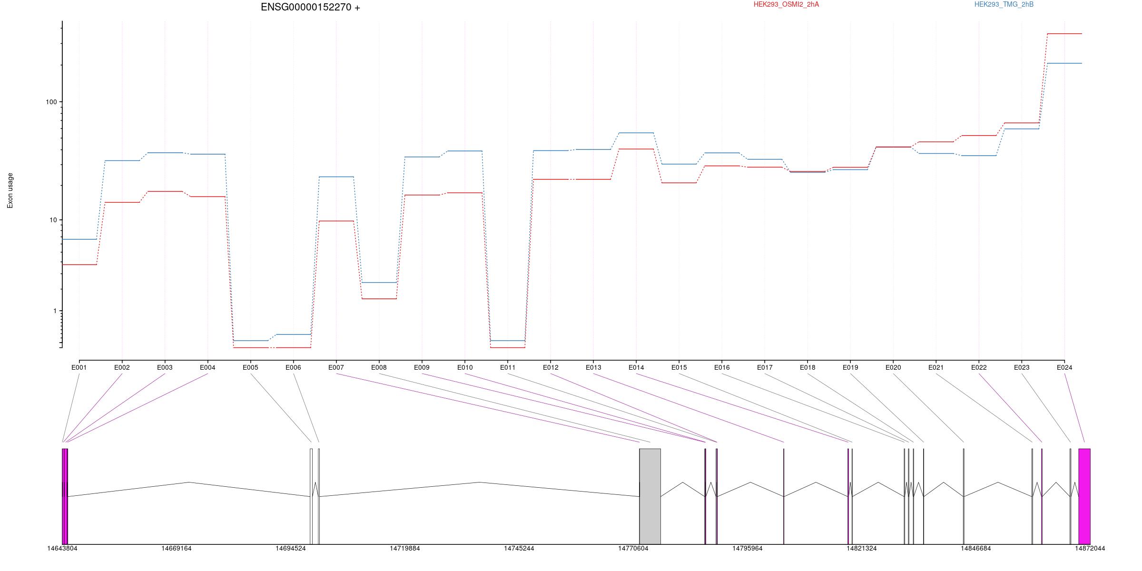Image resolution: width=1142 pixels, height=571 pixels.
Task: Click the blue line segment above E008
Action: point(379,283)
